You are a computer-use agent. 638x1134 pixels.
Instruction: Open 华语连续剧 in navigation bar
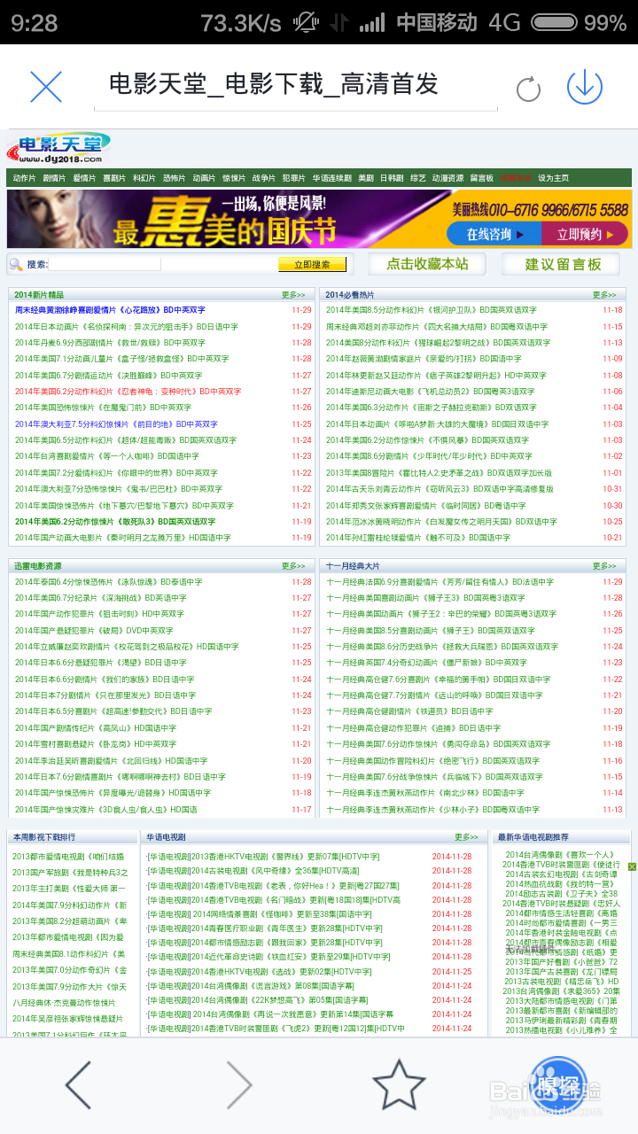point(331,178)
